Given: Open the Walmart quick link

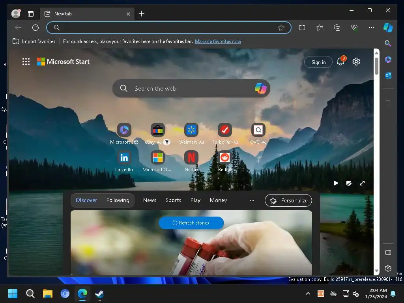Looking at the screenshot, I should pyautogui.click(x=191, y=133).
